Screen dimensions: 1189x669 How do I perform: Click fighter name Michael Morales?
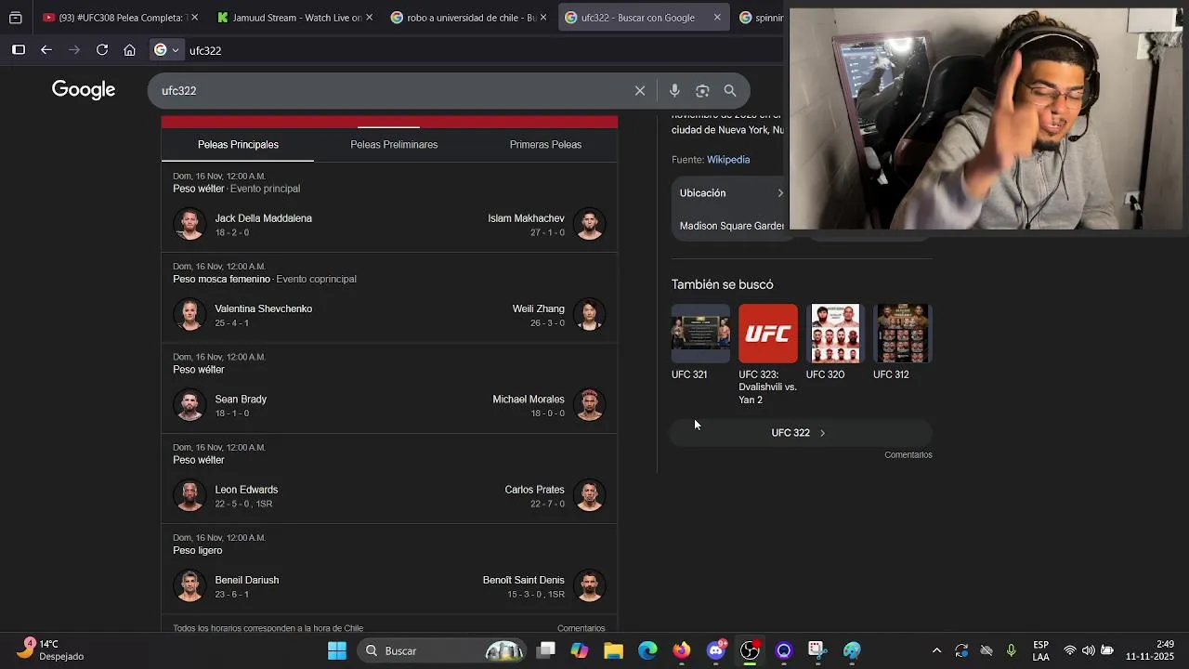529,400
